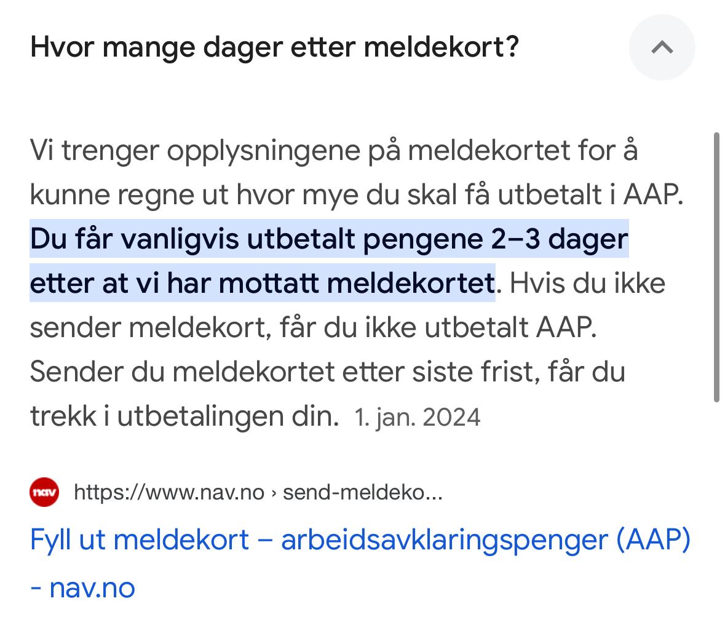
Task: Open the 'Fyll ut meldekort – arbeidsavklaringspenger (AAP)' link
Action: 360,539
